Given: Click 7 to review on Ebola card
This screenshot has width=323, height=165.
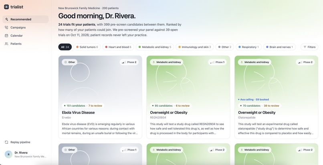Looking at the screenshot, I should click(x=95, y=105).
